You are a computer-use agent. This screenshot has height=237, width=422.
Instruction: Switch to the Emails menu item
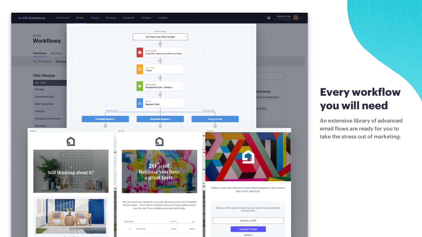coord(80,18)
